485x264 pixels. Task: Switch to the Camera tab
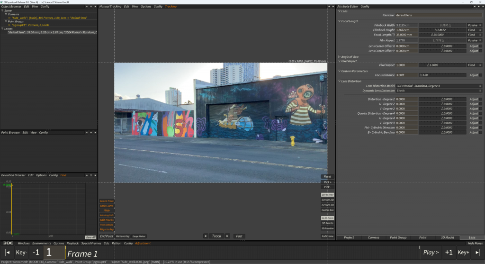coord(373,237)
